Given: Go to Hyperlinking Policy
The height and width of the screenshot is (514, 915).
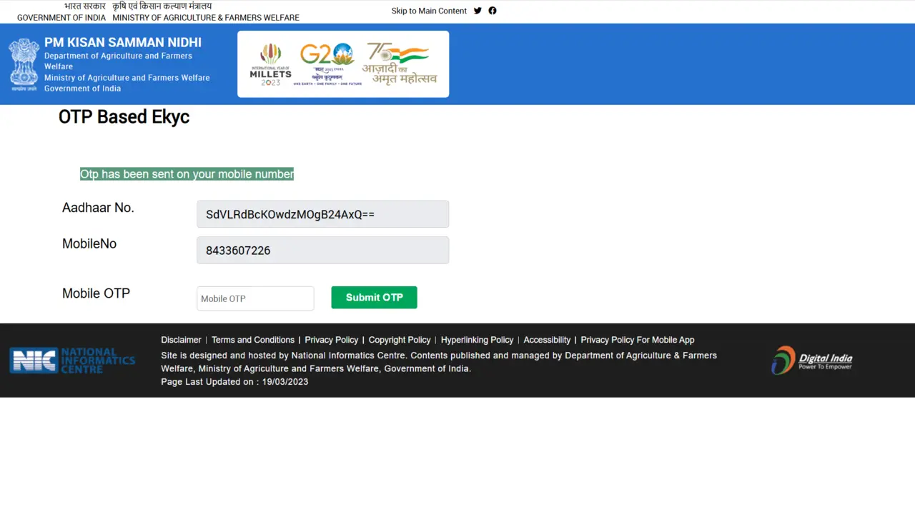Looking at the screenshot, I should pyautogui.click(x=477, y=340).
